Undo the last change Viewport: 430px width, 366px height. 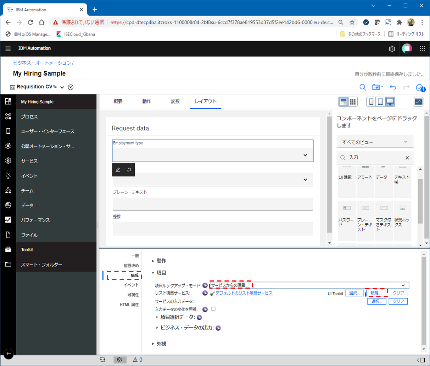pyautogui.click(x=393, y=87)
